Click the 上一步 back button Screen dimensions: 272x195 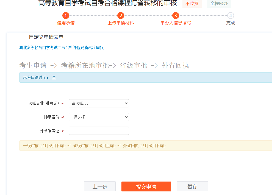coord(100,186)
